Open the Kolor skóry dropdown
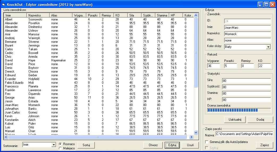Viewport: 277px width, 152px height. click(x=268, y=47)
